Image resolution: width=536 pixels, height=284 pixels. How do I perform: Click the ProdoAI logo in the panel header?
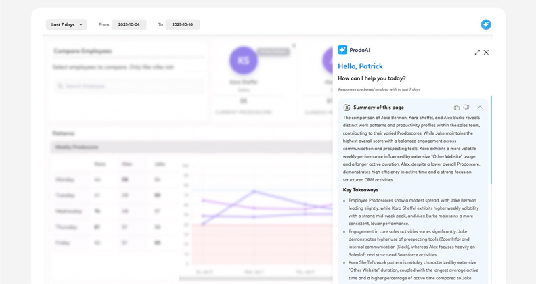pyautogui.click(x=342, y=50)
